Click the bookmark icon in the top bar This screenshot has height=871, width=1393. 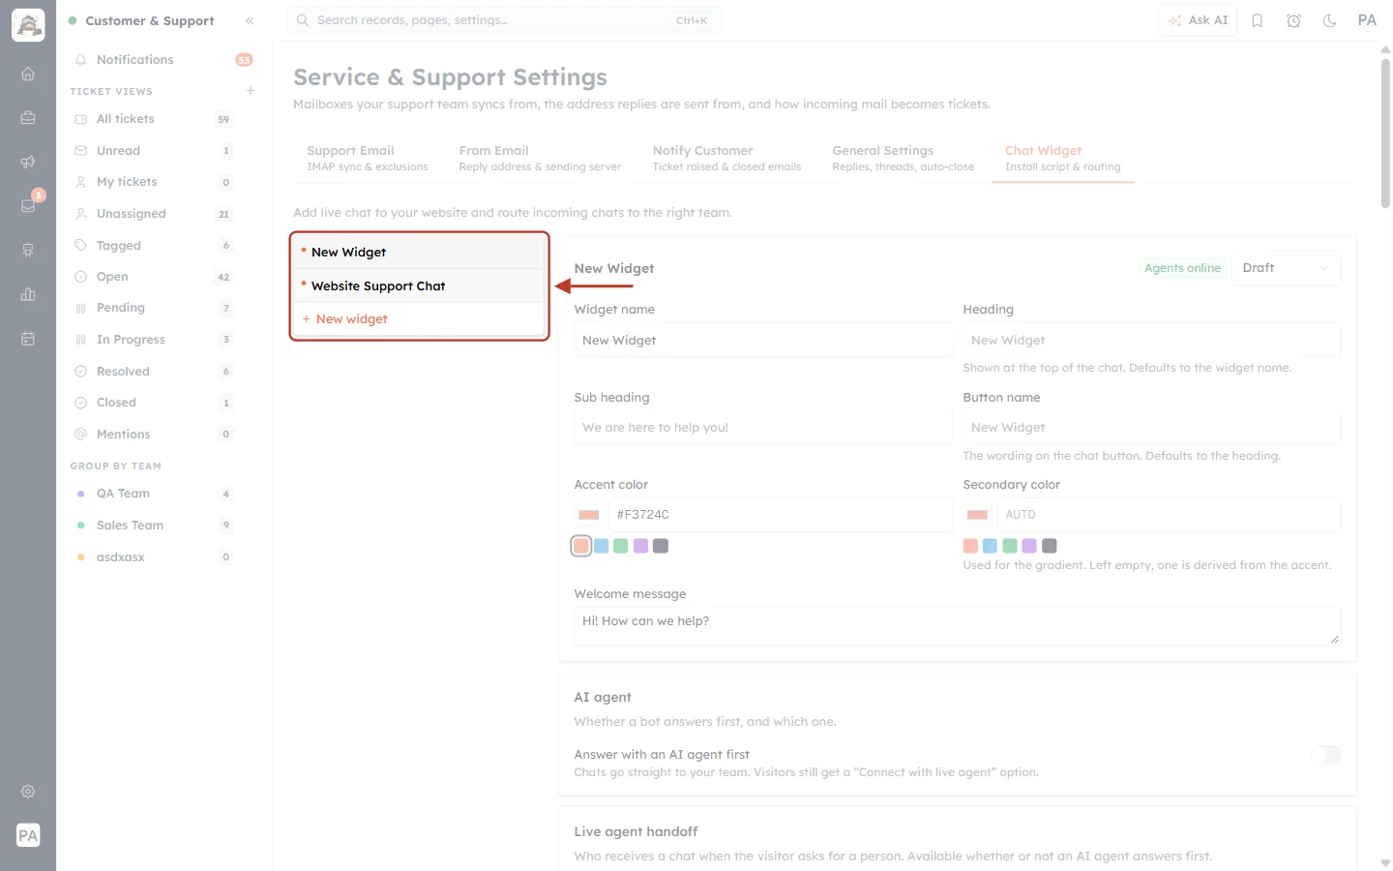(1258, 20)
